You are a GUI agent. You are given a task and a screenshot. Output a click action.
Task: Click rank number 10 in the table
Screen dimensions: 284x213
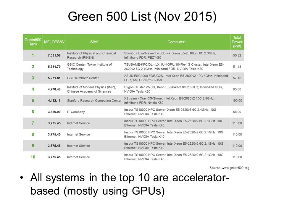click(33, 157)
